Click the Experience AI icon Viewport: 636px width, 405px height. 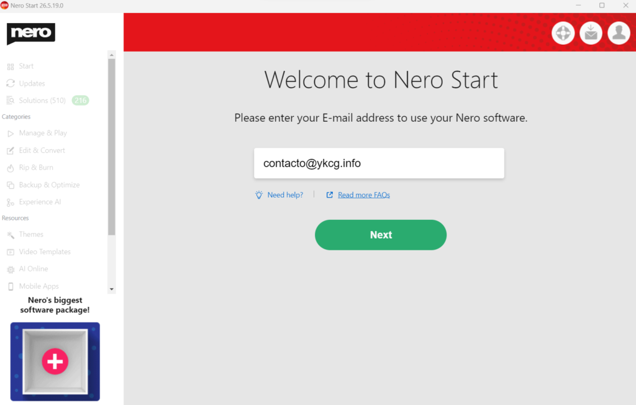tap(11, 202)
